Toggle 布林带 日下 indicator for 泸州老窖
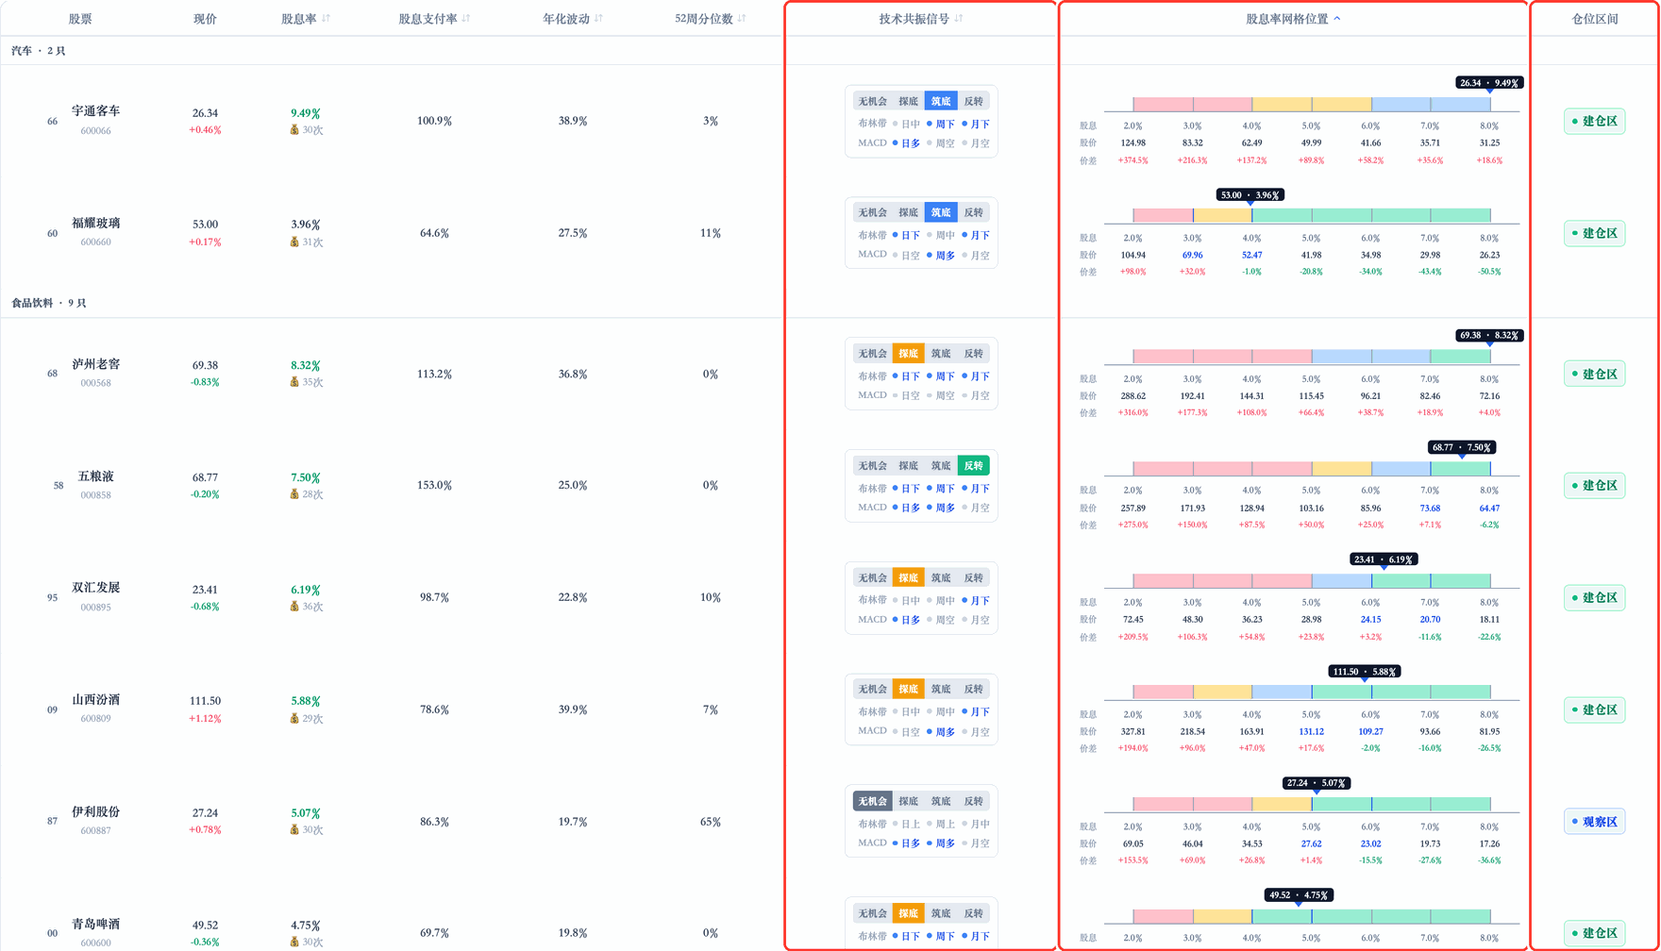 pos(906,376)
